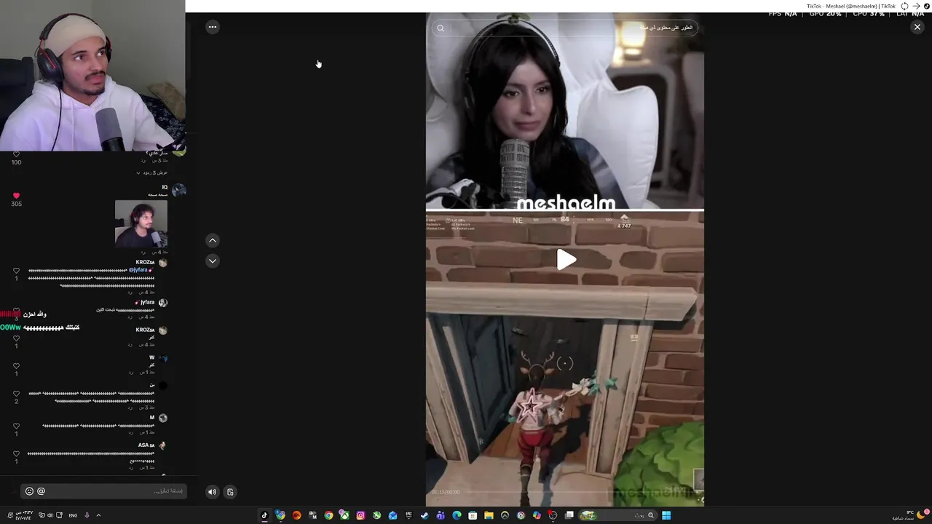Unlike the IQ comment with 305 likes

(16, 196)
